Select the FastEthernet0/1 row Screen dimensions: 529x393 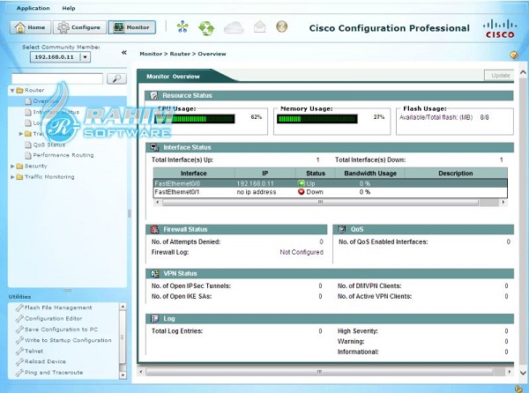pos(331,192)
